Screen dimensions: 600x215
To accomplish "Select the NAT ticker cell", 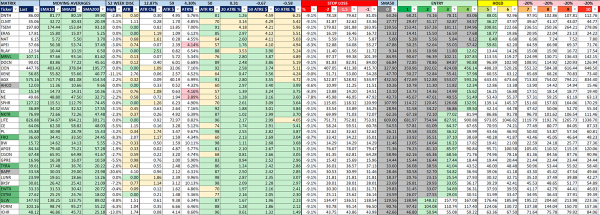I will pos(10,39).
